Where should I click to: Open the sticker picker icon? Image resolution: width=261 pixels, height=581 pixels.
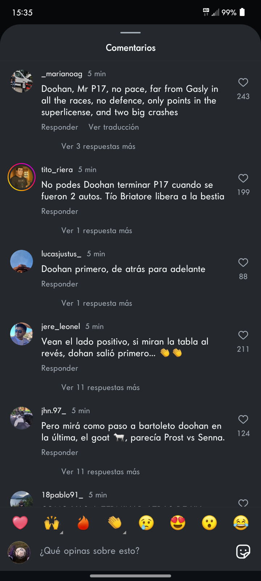pyautogui.click(x=243, y=552)
